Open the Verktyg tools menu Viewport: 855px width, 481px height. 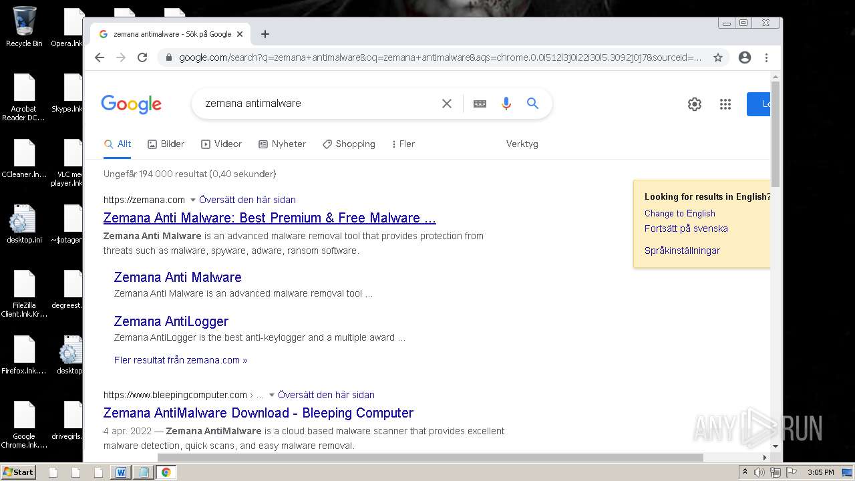click(x=522, y=144)
